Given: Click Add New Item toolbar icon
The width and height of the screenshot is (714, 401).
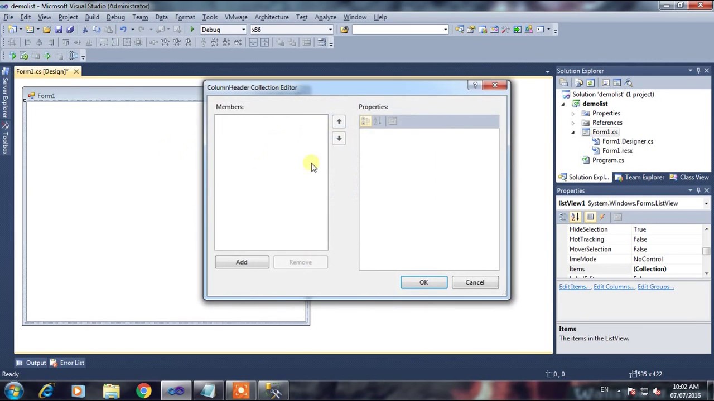Looking at the screenshot, I should [30, 30].
